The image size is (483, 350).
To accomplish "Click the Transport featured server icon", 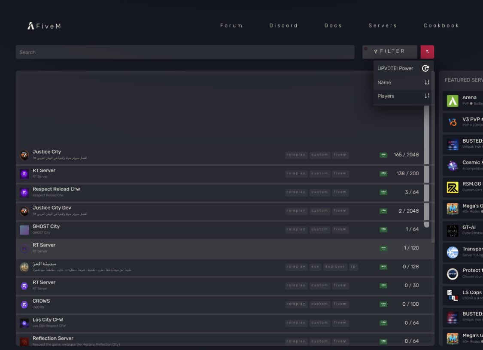I will pos(453,253).
